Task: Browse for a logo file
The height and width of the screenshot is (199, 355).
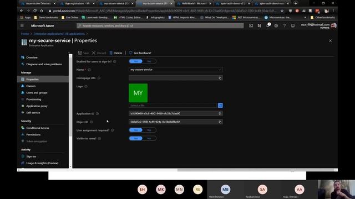Action: click(x=220, y=106)
